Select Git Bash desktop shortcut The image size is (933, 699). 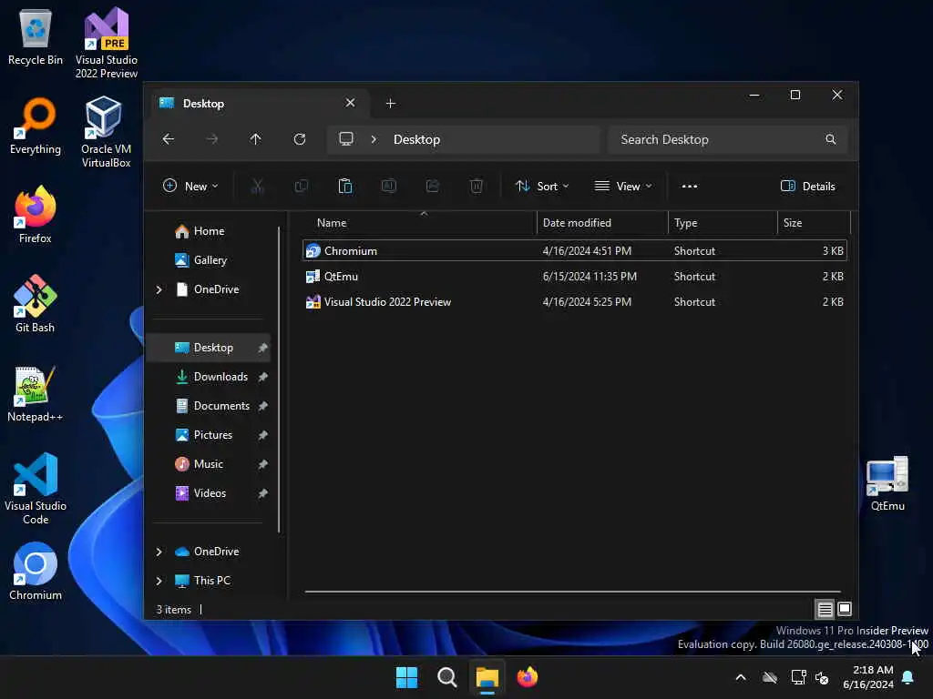pyautogui.click(x=36, y=304)
